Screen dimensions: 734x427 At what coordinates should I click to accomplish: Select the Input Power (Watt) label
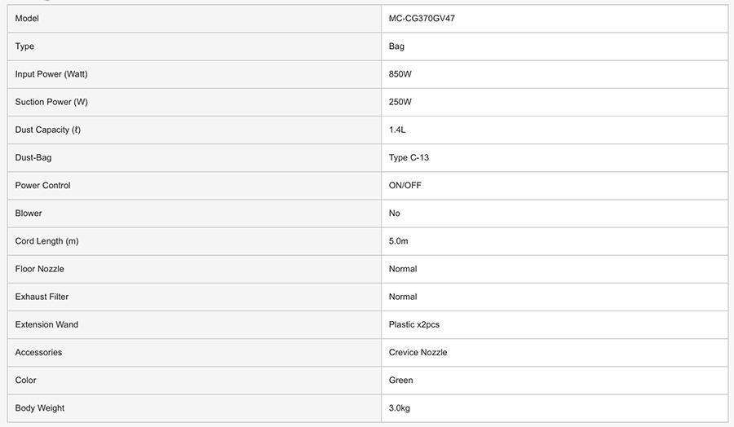click(x=51, y=74)
